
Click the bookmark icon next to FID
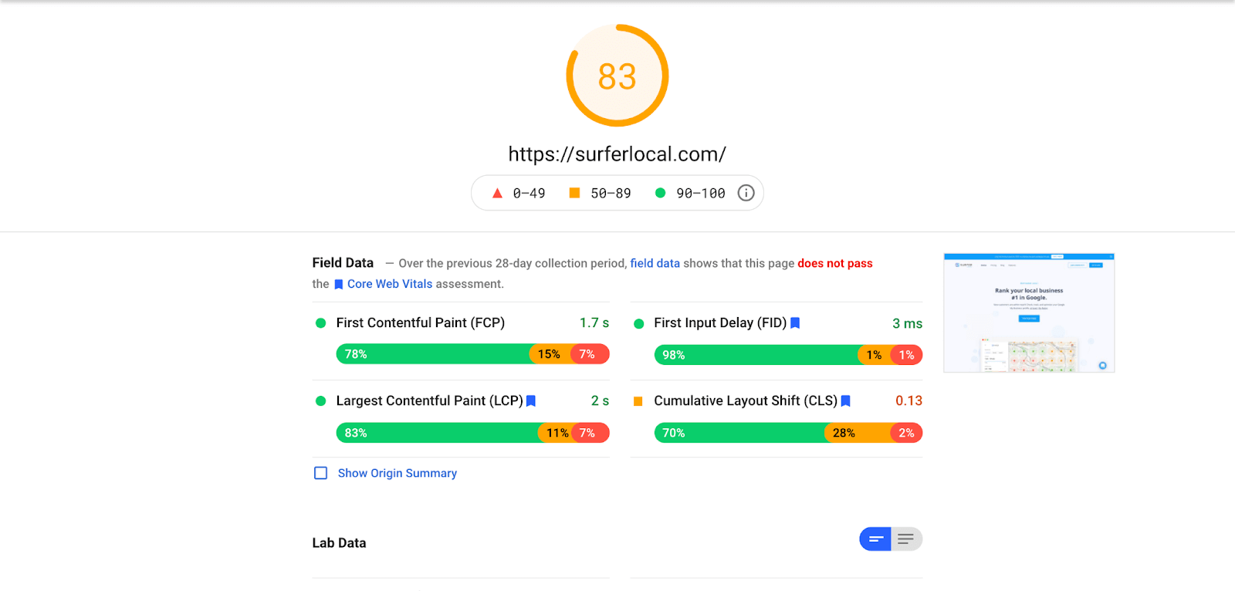tap(795, 323)
